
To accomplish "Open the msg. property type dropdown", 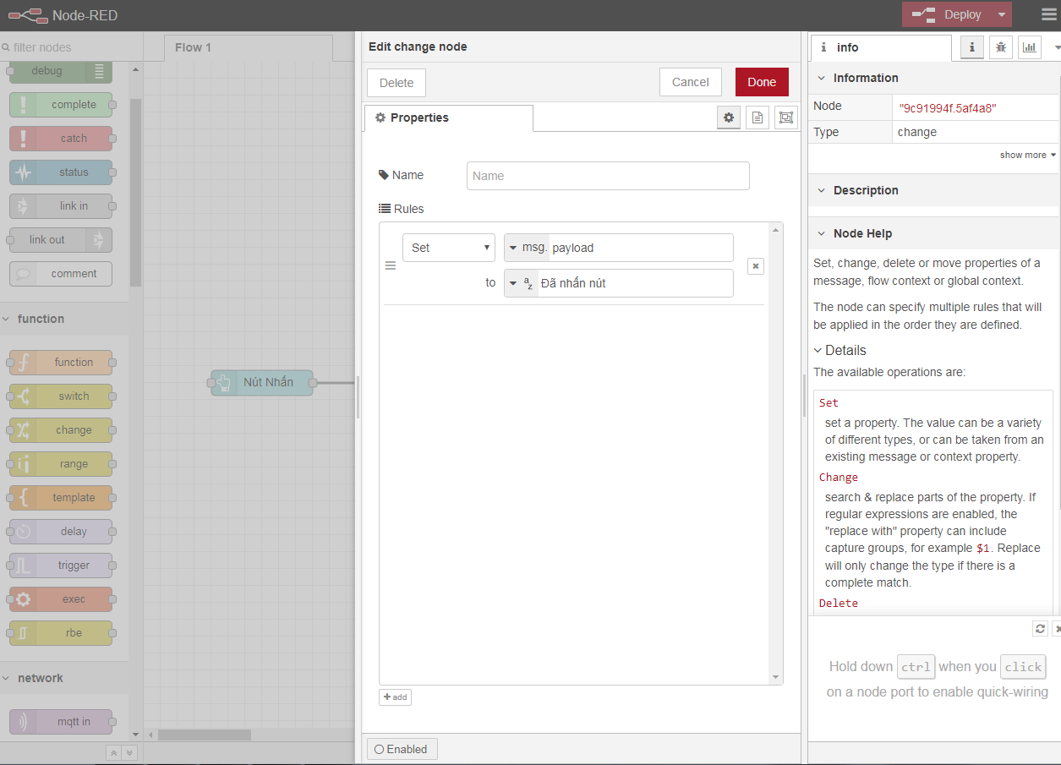I will click(x=526, y=248).
